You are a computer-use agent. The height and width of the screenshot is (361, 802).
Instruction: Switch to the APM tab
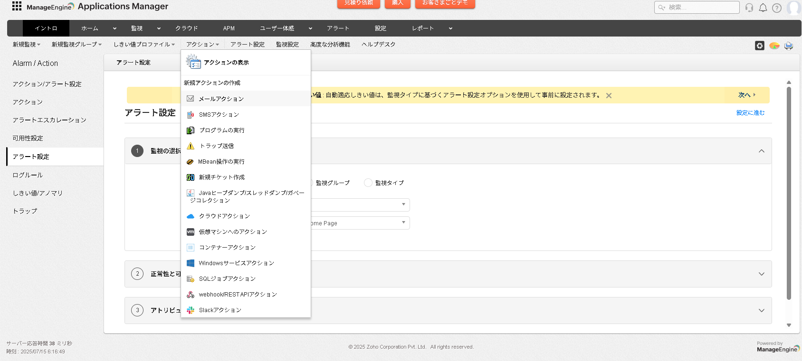click(x=229, y=28)
